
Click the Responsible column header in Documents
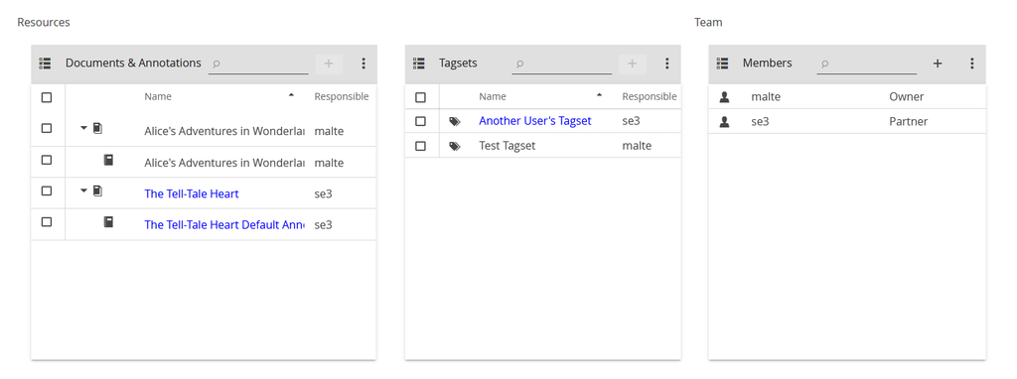[342, 96]
